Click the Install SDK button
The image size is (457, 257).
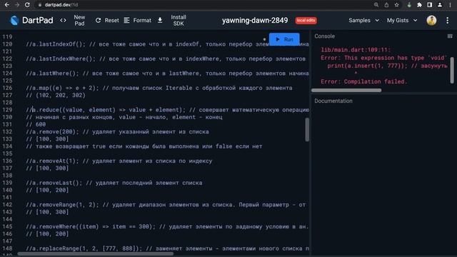(x=179, y=21)
